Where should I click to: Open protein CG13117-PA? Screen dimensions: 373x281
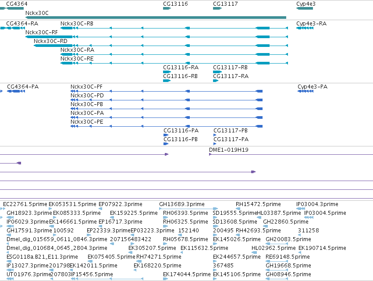tap(231, 139)
